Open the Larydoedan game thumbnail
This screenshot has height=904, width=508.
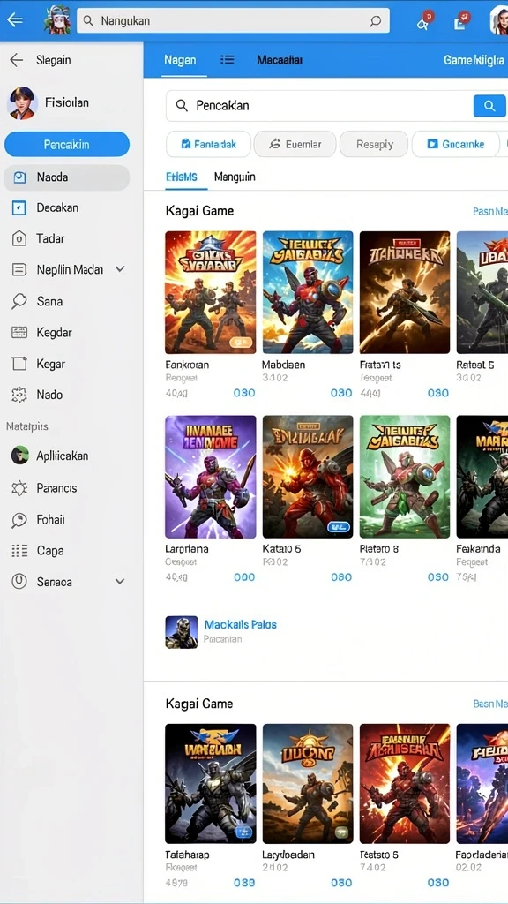(x=308, y=784)
